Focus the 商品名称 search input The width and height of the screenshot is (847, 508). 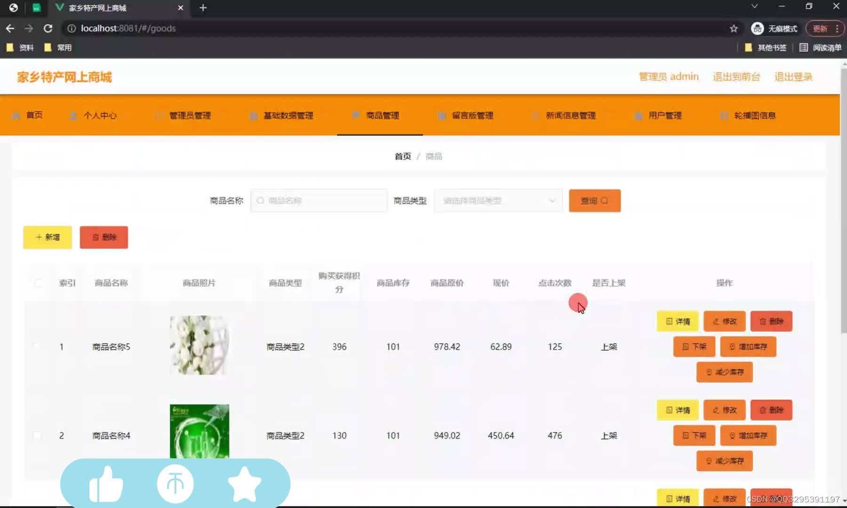pos(319,201)
